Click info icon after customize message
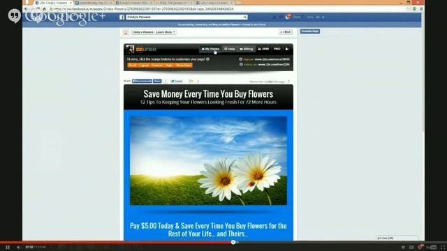This screenshot has width=447, height=251. [207, 59]
